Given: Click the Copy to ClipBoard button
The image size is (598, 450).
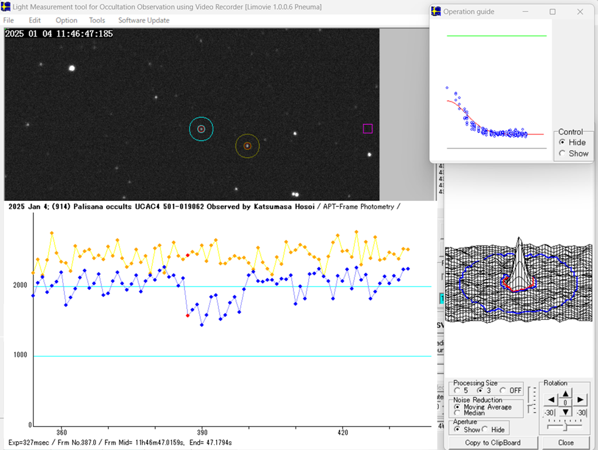Looking at the screenshot, I should 493,442.
